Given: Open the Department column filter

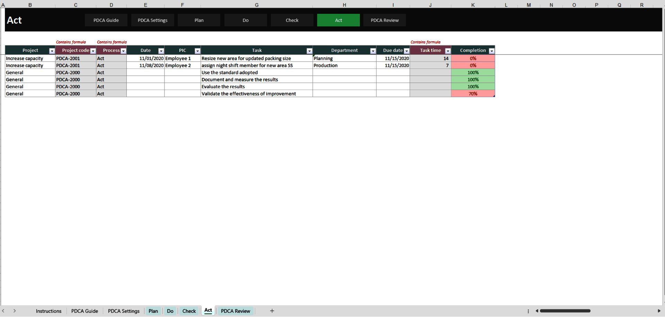Looking at the screenshot, I should (373, 51).
